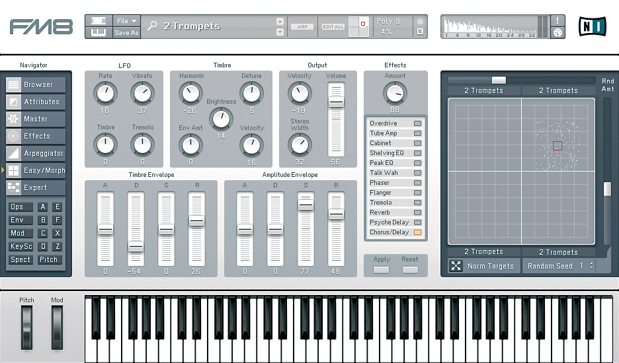Change the Random Seed value with its stepper
The width and height of the screenshot is (619, 363).
[591, 265]
